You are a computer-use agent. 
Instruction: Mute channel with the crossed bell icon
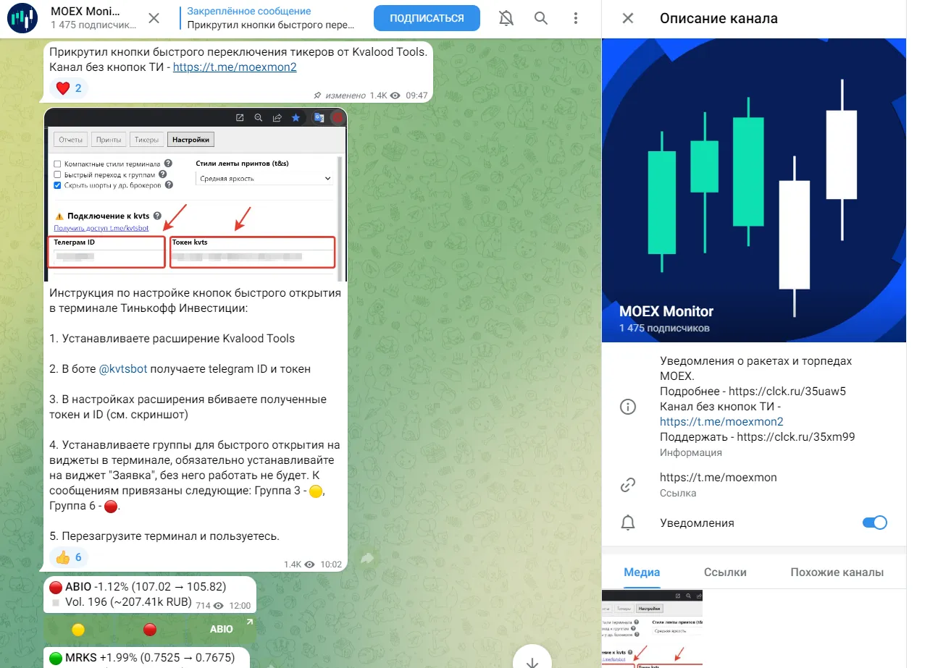click(507, 18)
